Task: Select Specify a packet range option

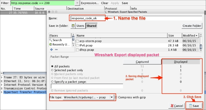Action: pos(52,82)
